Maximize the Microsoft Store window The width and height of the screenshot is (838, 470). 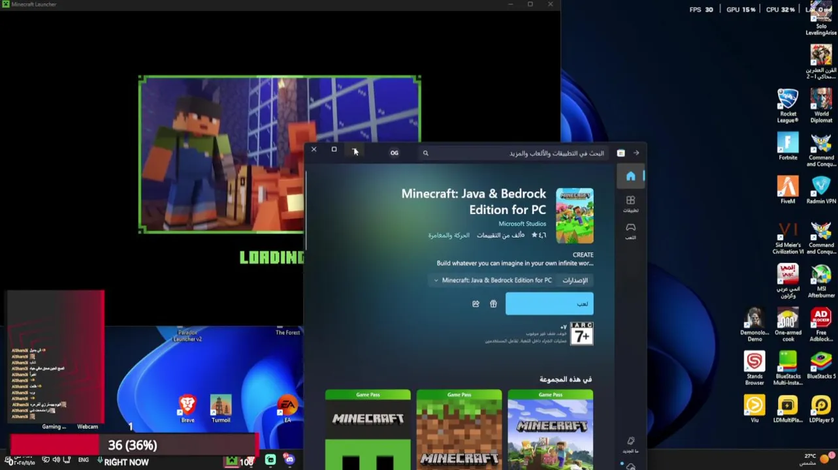pyautogui.click(x=334, y=149)
